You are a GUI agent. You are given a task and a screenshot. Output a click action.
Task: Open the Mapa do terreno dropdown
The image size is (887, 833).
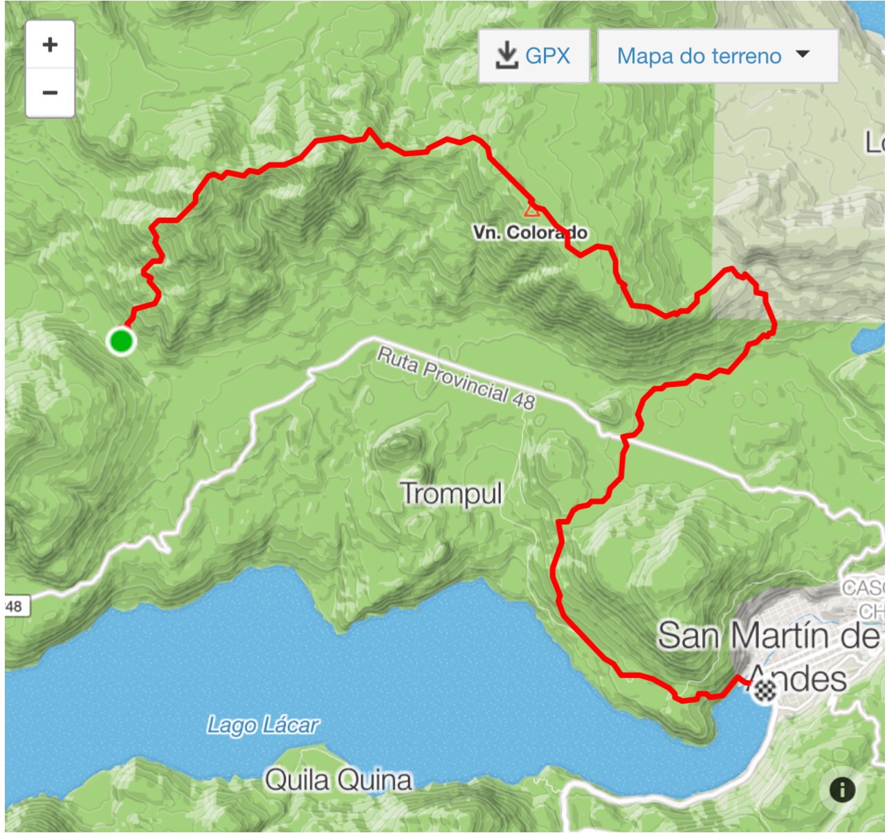tap(718, 56)
